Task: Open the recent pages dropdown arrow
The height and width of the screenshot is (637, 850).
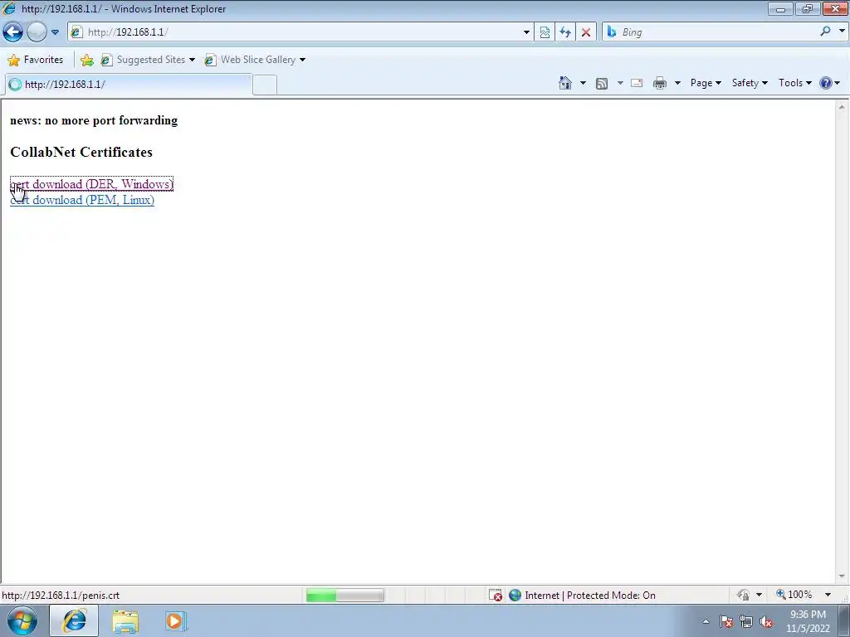Action: pos(55,32)
